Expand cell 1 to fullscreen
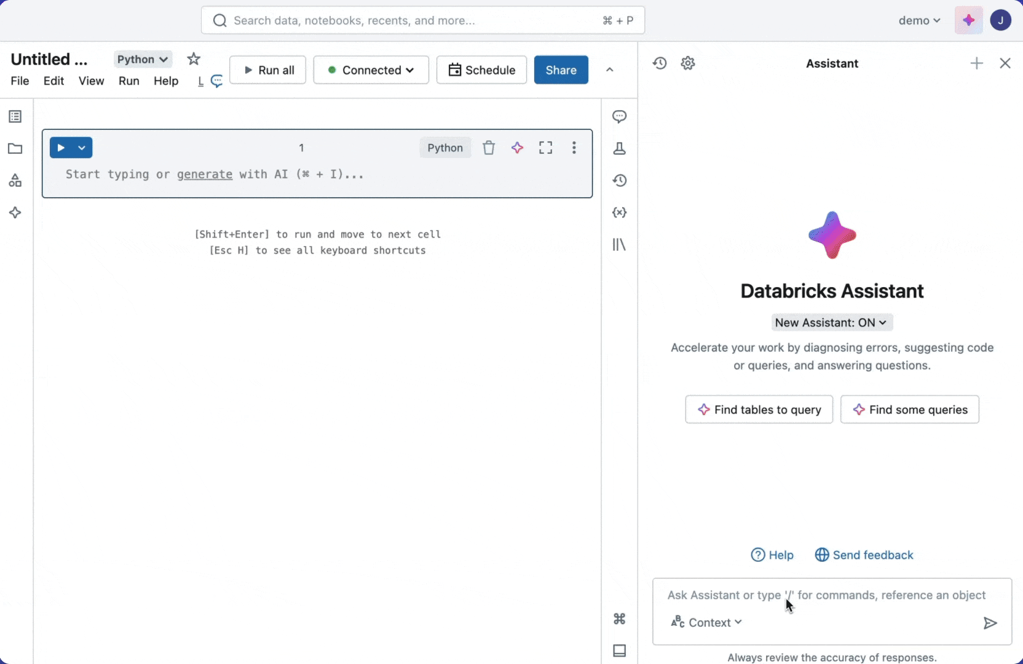This screenshot has width=1023, height=664. click(546, 148)
